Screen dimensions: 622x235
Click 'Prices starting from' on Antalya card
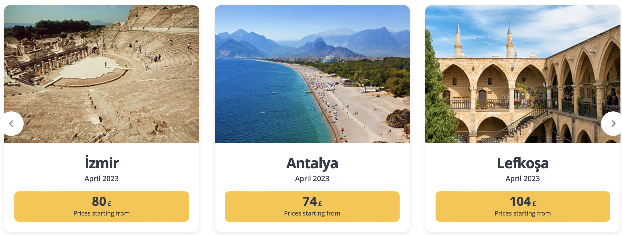pyautogui.click(x=312, y=213)
